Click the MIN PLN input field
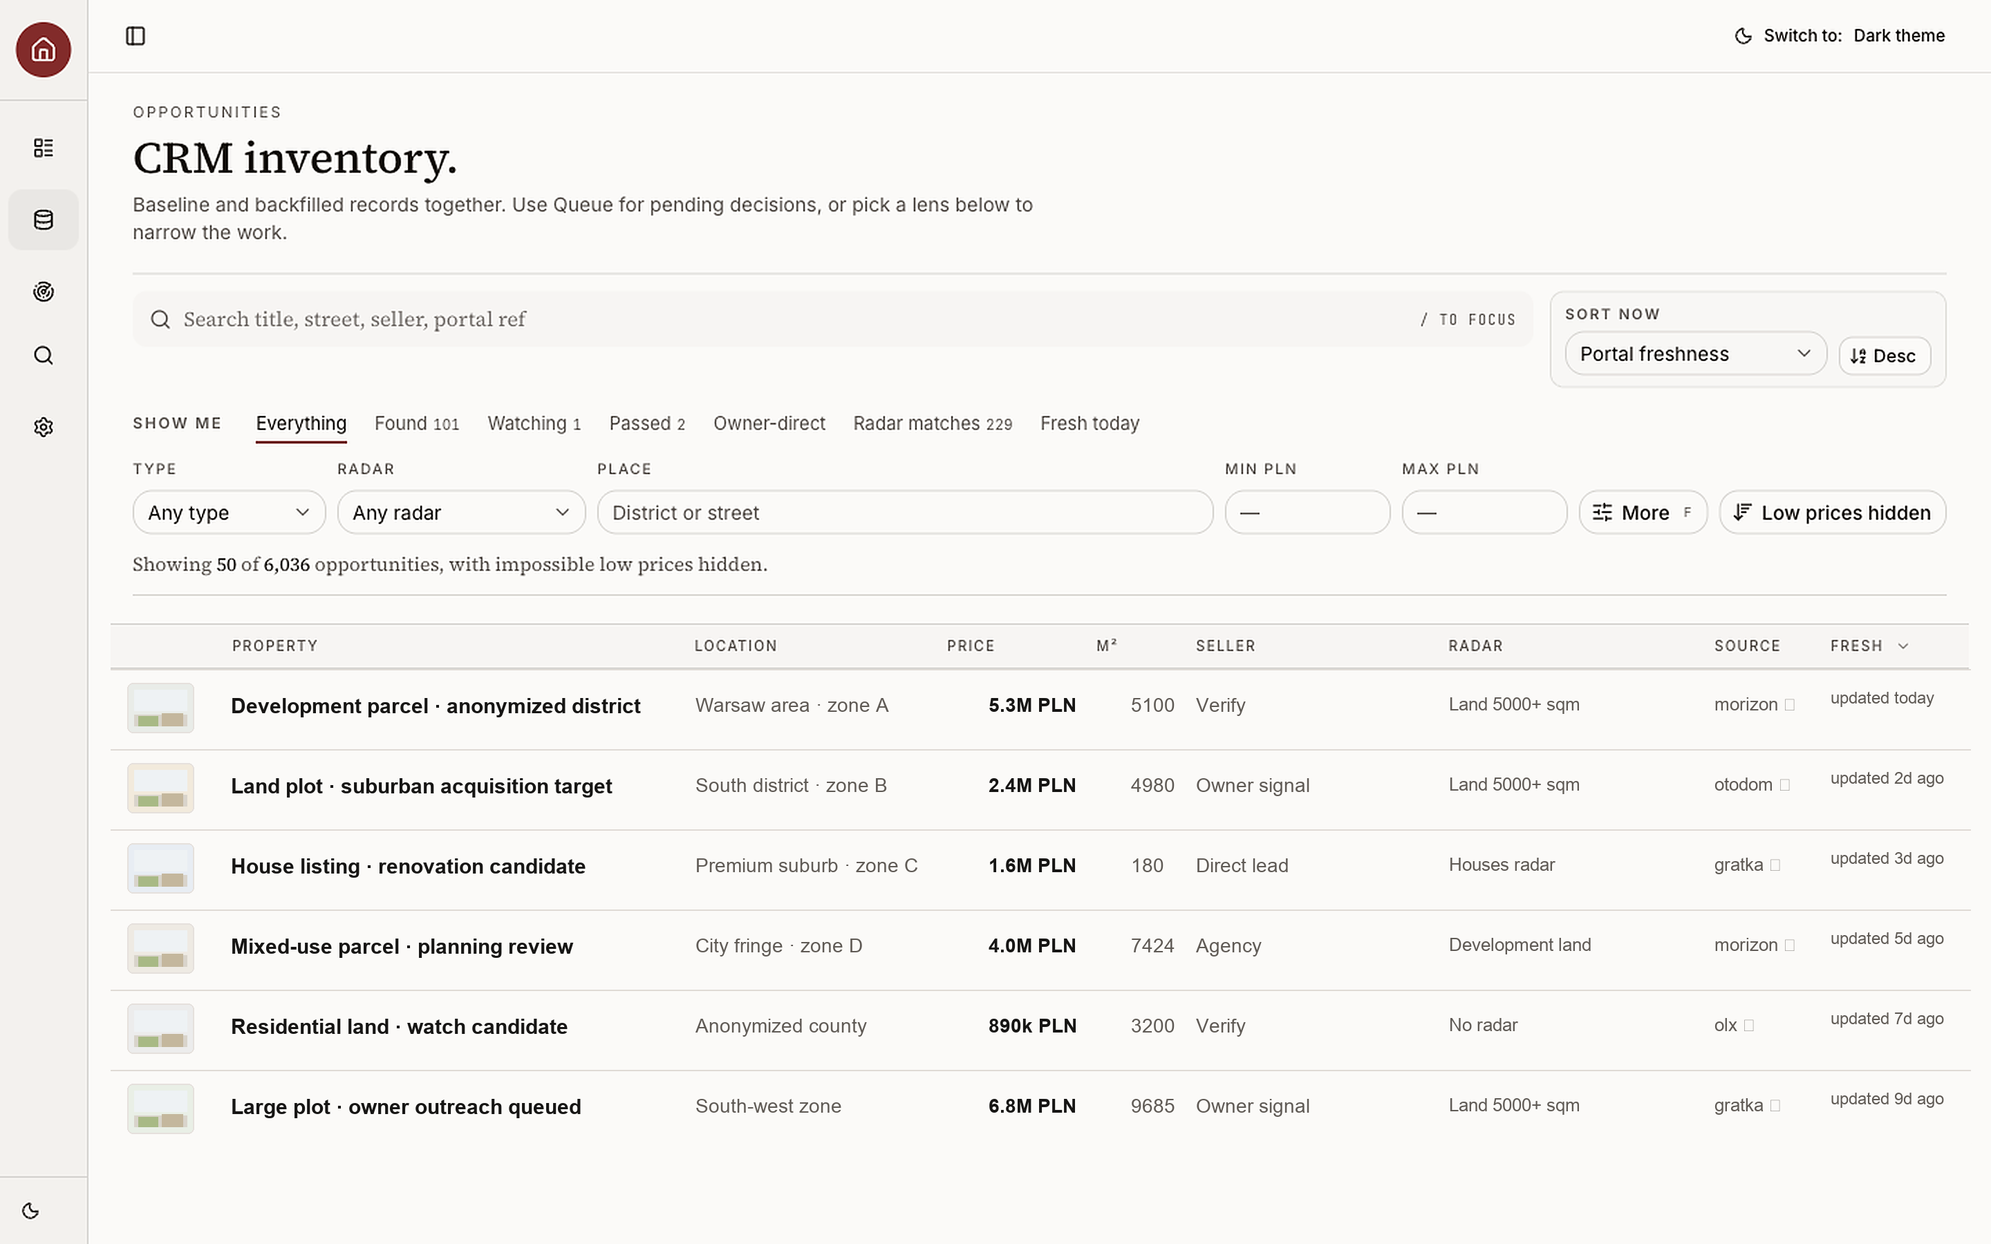The width and height of the screenshot is (1991, 1244). pyautogui.click(x=1307, y=513)
